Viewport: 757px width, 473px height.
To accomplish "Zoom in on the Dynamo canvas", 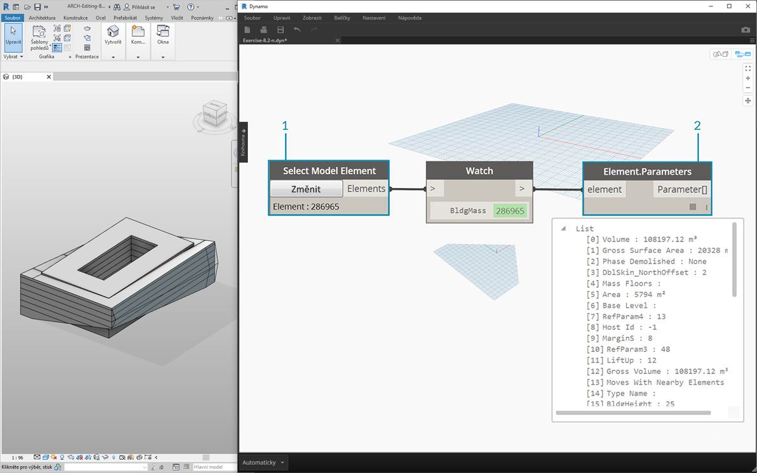I will click(x=748, y=78).
